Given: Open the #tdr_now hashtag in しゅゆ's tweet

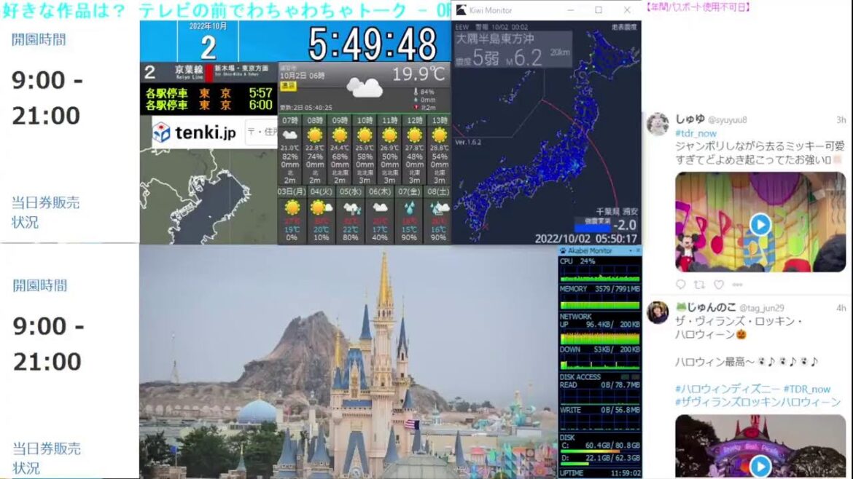Looking at the screenshot, I should [x=696, y=133].
